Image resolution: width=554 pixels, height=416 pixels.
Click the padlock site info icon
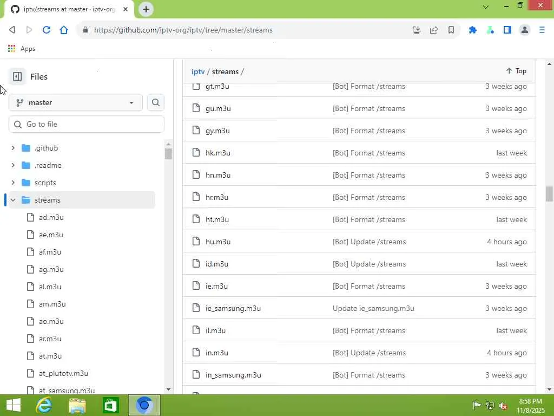pos(85,30)
